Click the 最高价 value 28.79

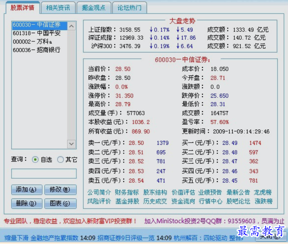(x=123, y=104)
